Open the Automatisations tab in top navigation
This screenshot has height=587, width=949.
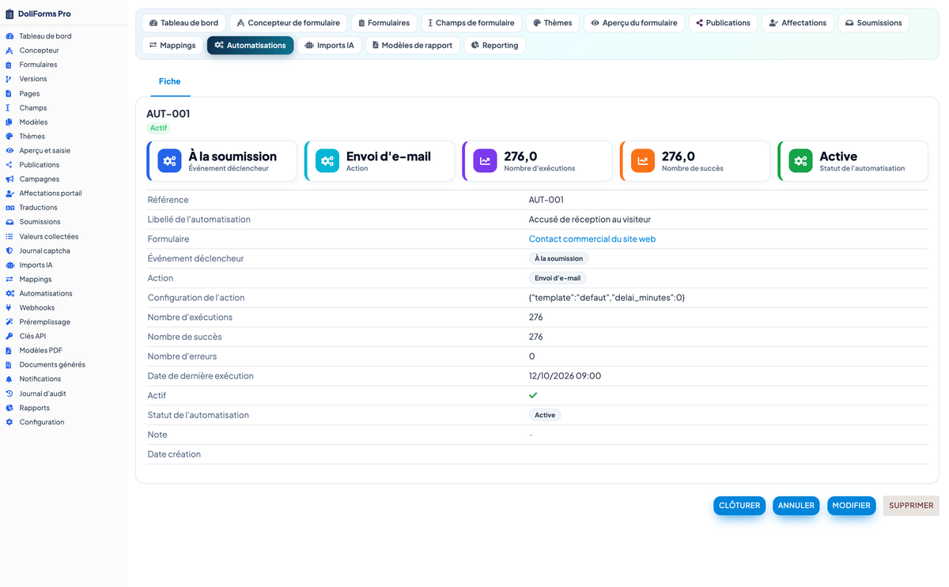pyautogui.click(x=250, y=46)
